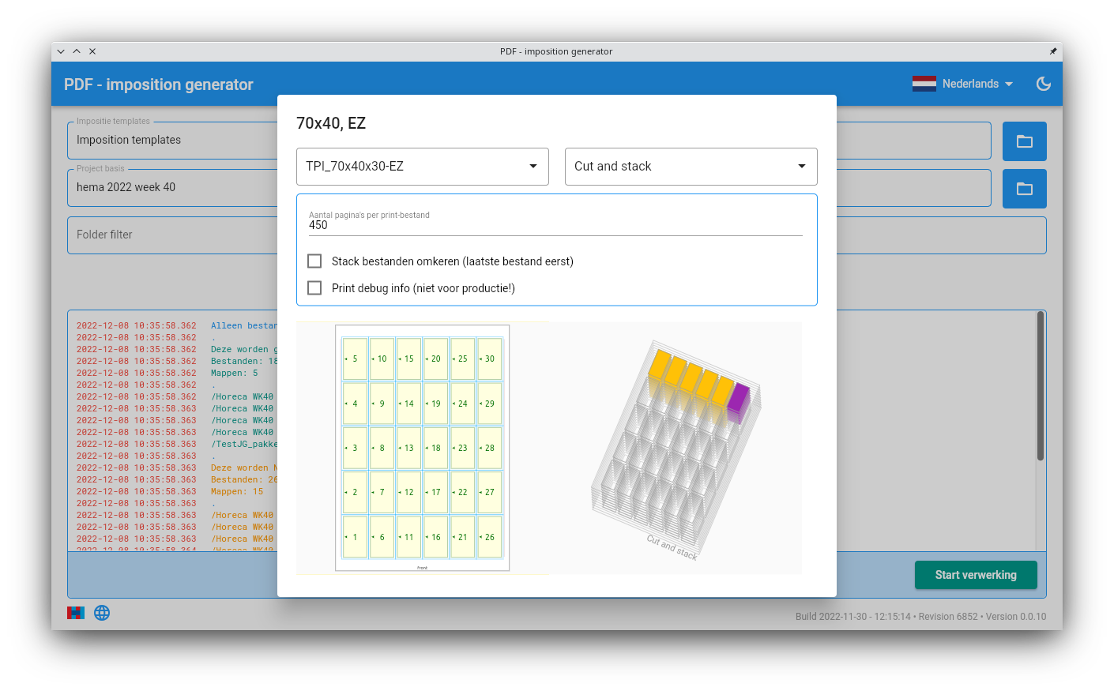Open folder browser for Project basis
This screenshot has height=691, width=1114.
(x=1024, y=189)
